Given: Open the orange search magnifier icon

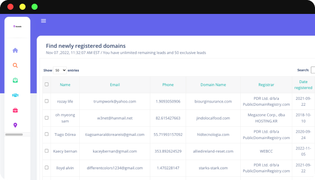Looking at the screenshot, I should pos(15,65).
